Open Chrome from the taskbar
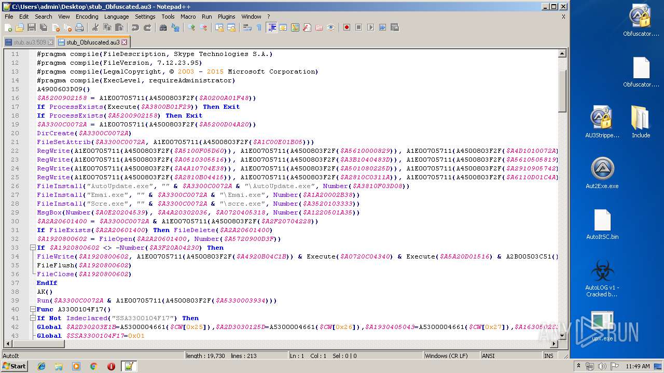The height and width of the screenshot is (373, 664). point(93,366)
